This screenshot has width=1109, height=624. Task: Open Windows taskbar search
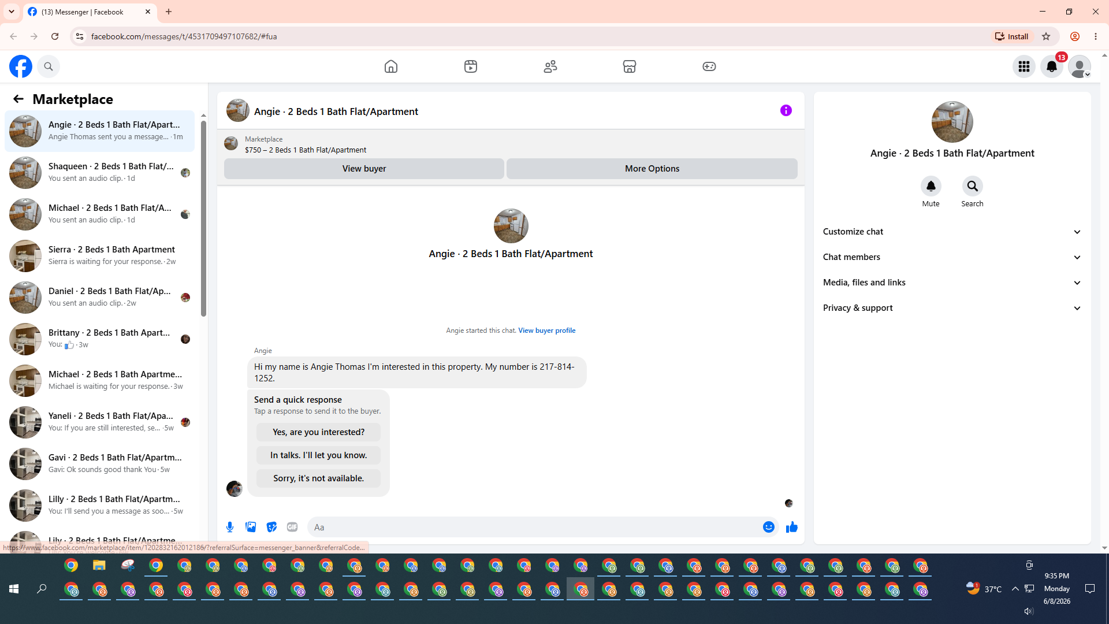42,589
